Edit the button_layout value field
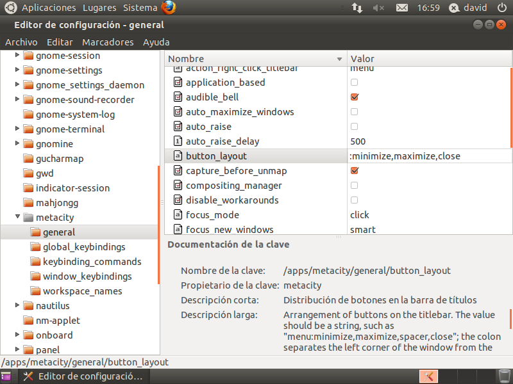 [430, 156]
